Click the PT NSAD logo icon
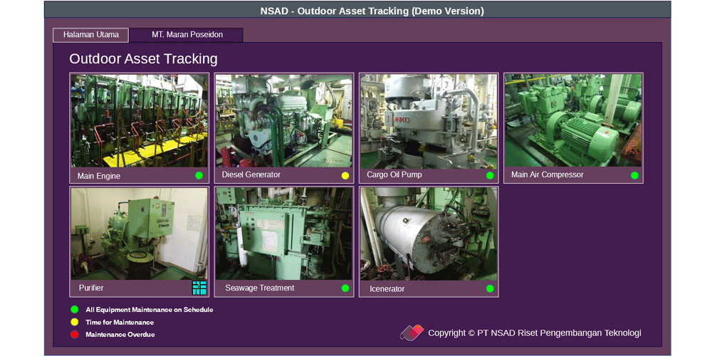 coord(412,333)
